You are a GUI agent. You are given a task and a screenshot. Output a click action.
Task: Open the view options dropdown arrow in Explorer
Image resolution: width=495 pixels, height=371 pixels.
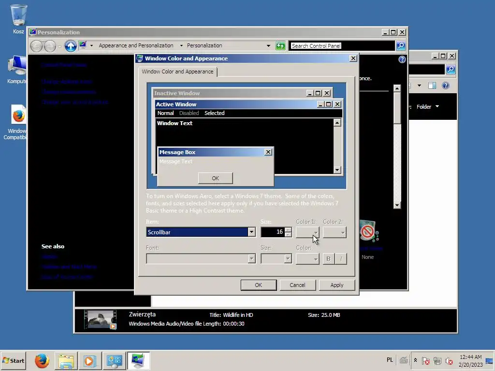(x=419, y=86)
